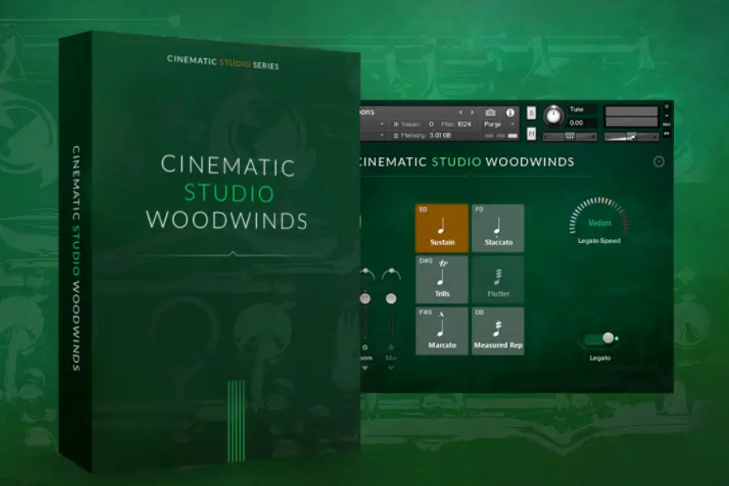Expand the dropdown arrow left of Memory

(x=382, y=135)
